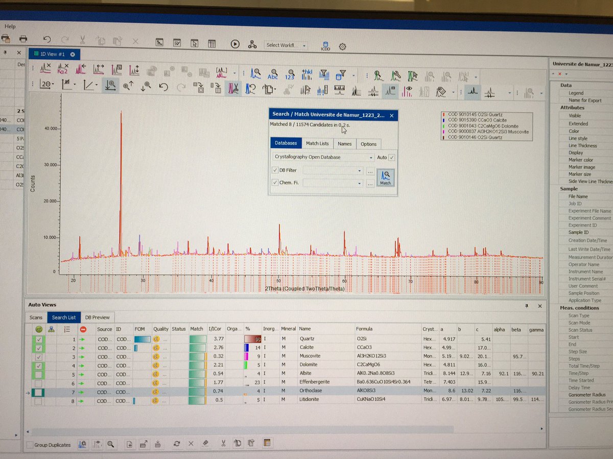Screen dimensions: 613x459
Task: Click the table view icon in bottom toolbar
Action: [x=266, y=443]
